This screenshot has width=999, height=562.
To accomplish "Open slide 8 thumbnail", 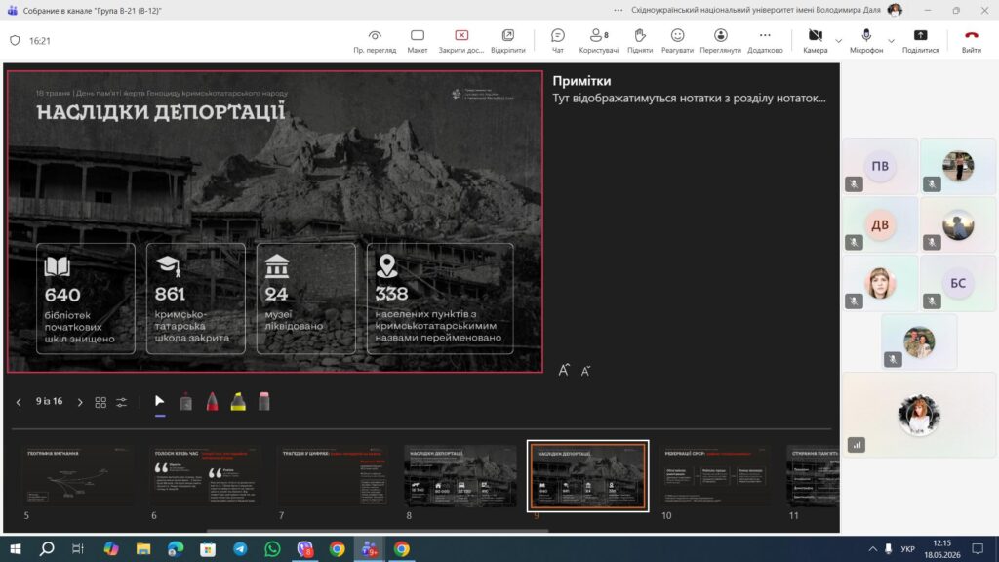I will (460, 475).
